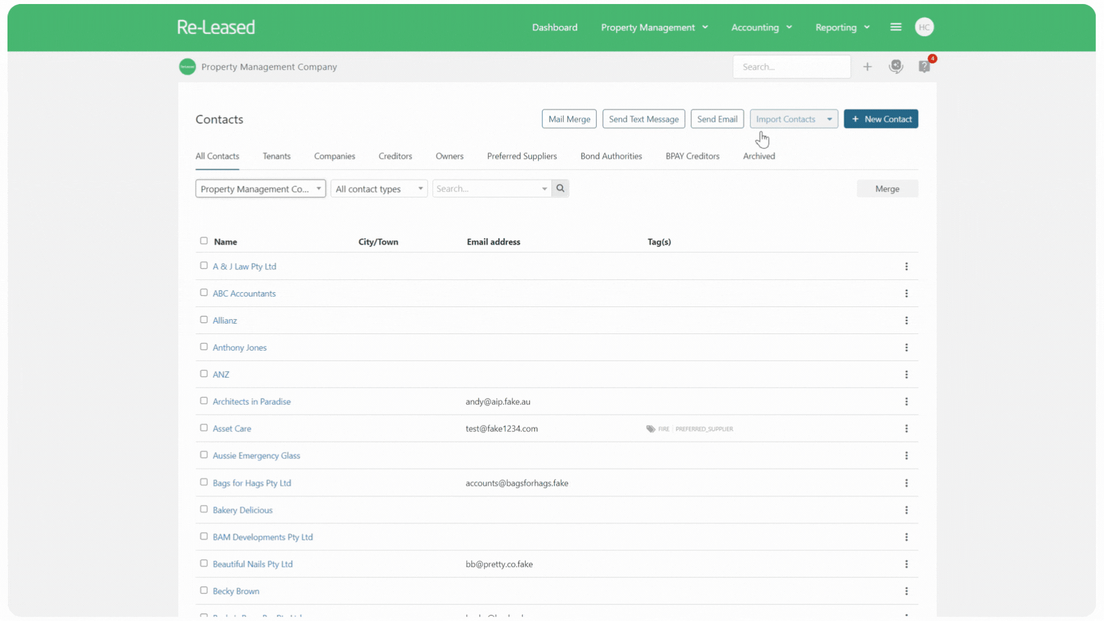Viewport: 1104px width, 621px height.
Task: Check the A & J Law Pty Ltd checkbox
Action: (x=204, y=266)
